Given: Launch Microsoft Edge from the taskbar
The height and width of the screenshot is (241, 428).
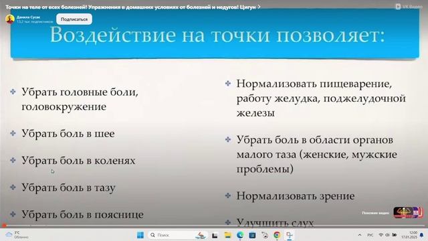Looking at the screenshot, I should click(x=240, y=235).
